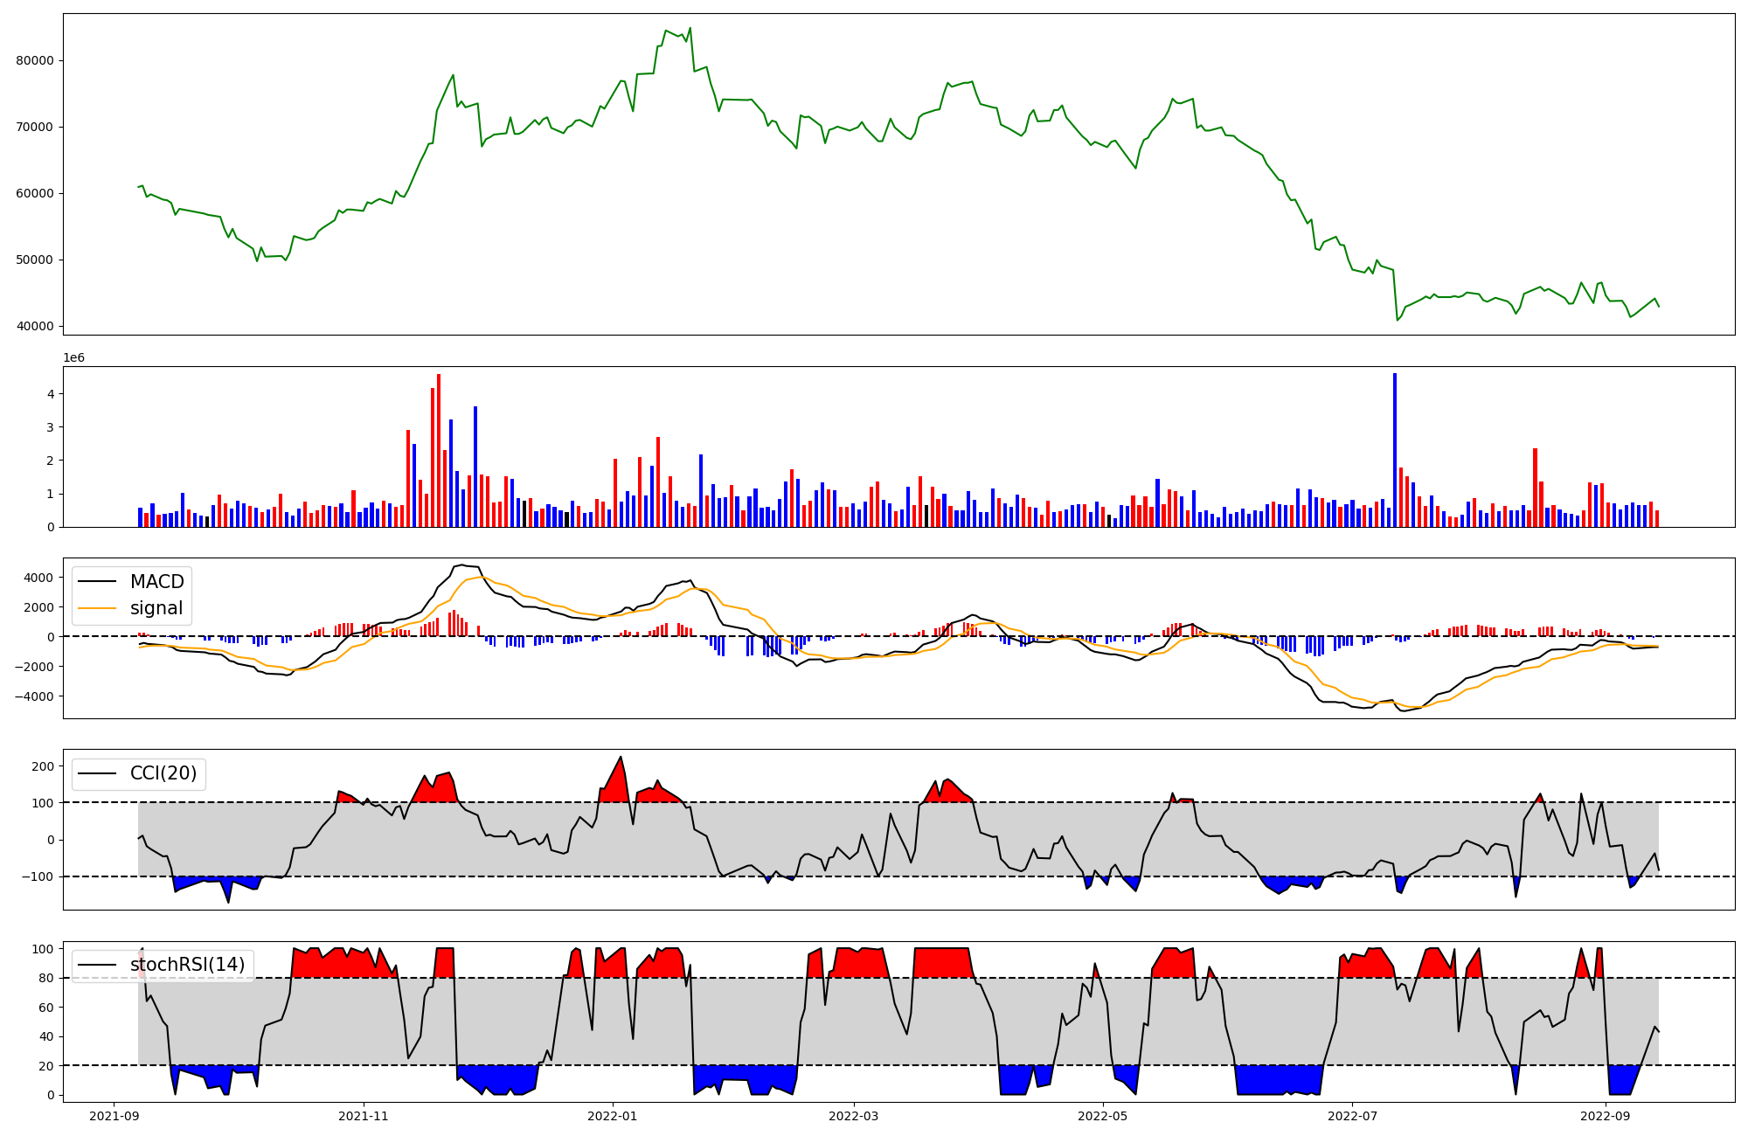The height and width of the screenshot is (1136, 1748).
Task: Click the 200 tick on the CCI axis
Action: pyautogui.click(x=43, y=766)
